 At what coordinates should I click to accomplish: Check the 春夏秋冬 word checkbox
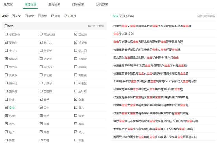[6, 34]
